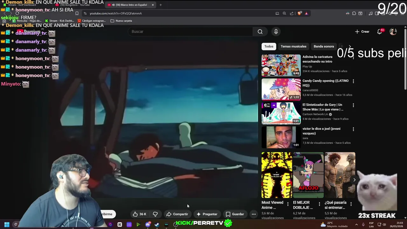Share this page from address bar
Viewport: 407px width, 229px height.
[x=292, y=13]
